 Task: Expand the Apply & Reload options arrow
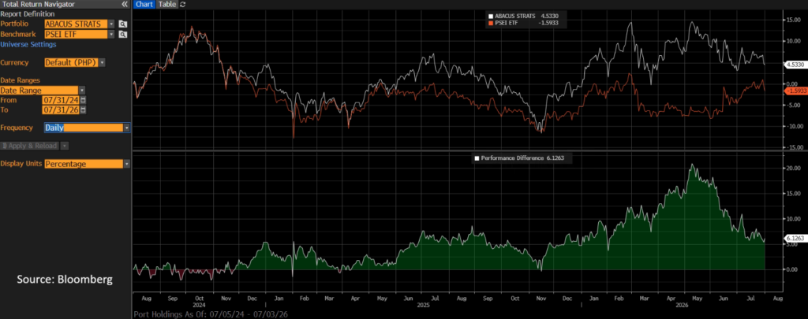tap(65, 147)
